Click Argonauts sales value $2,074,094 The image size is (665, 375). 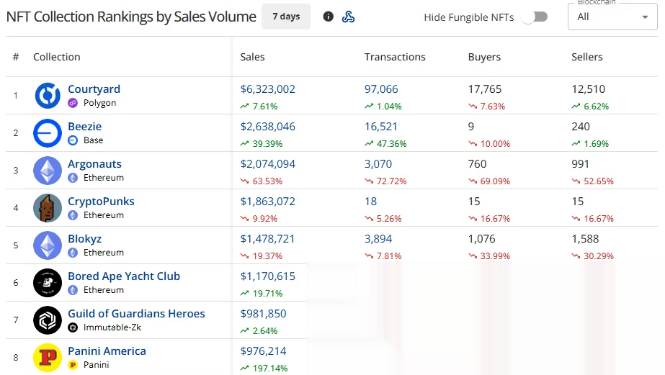coord(267,164)
